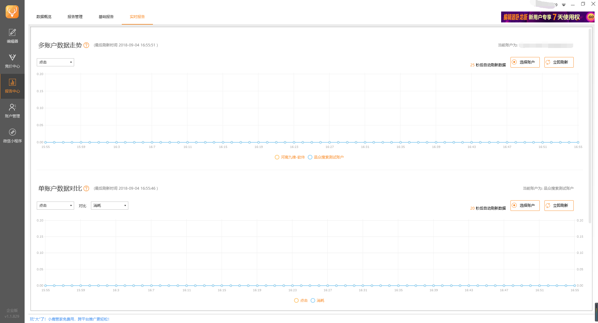Click the 当前账户为: 品众搜索测试账户 text
This screenshot has width=598, height=323.
pos(548,188)
